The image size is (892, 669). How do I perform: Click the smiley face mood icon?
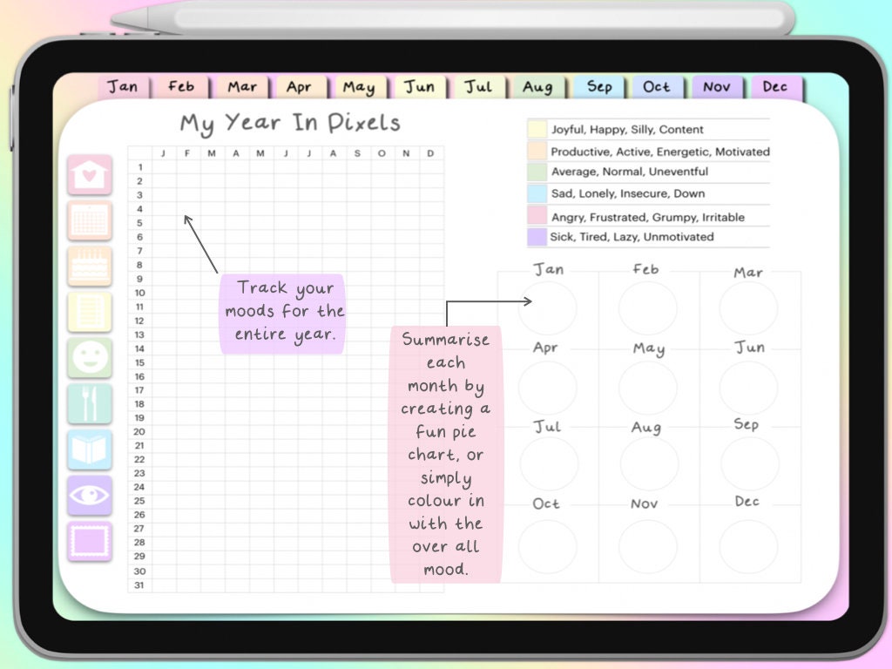point(90,358)
